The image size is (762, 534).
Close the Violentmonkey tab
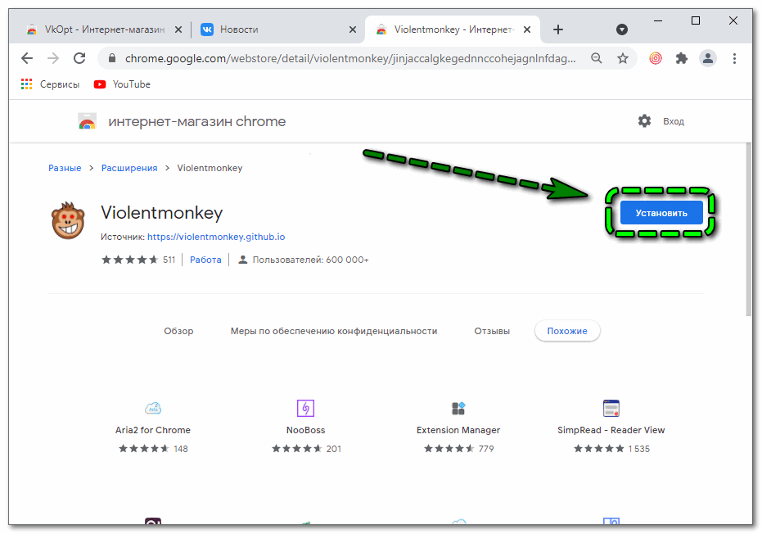[527, 29]
